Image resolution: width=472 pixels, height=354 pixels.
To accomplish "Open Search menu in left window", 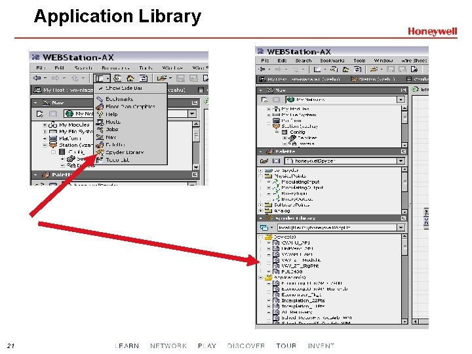I will (83, 68).
